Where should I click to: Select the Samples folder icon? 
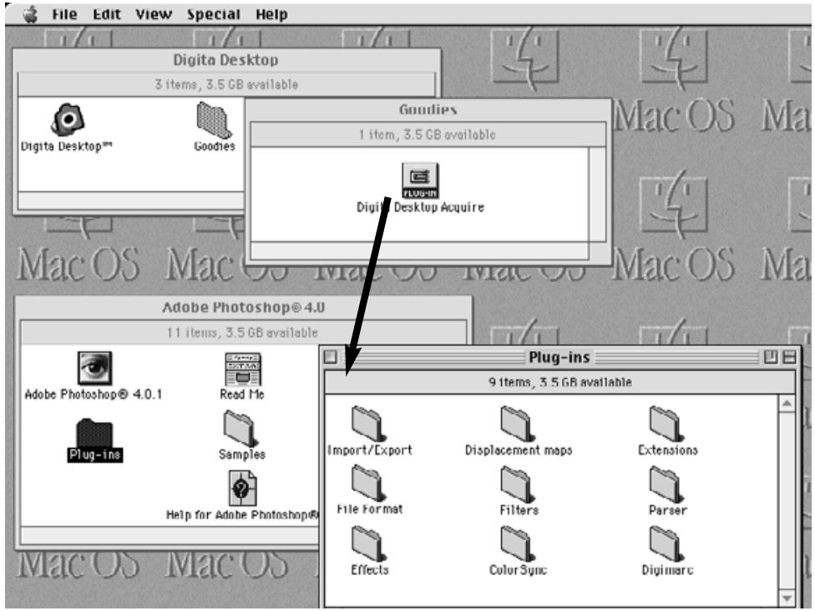click(240, 428)
